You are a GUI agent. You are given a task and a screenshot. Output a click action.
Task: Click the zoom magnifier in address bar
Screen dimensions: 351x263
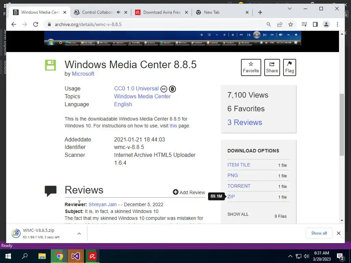pyautogui.click(x=269, y=24)
